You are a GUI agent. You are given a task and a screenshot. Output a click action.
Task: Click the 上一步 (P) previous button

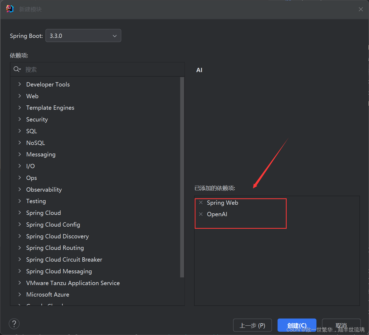point(252,325)
